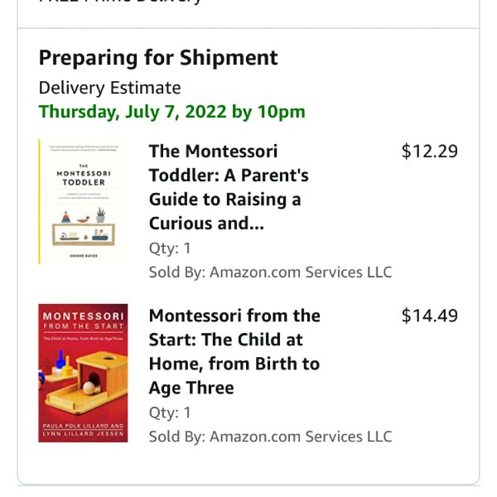Click the cut-off Prime Delivery text at top

click(x=120, y=2)
